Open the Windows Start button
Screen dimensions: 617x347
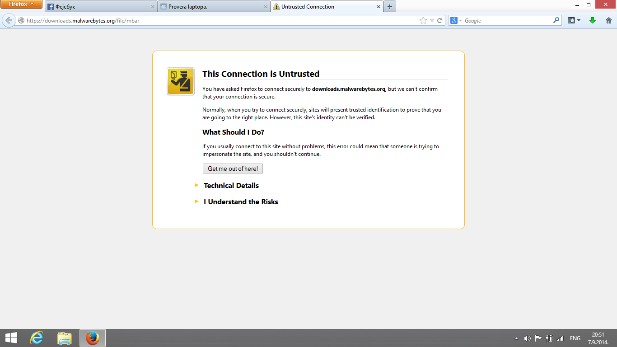(11, 338)
